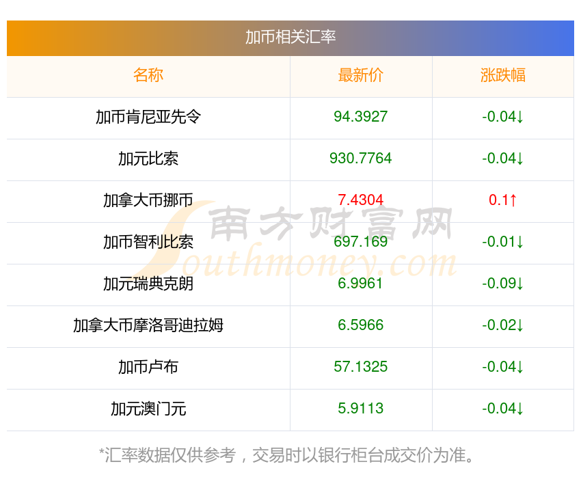Click the price 57.1325

point(360,367)
